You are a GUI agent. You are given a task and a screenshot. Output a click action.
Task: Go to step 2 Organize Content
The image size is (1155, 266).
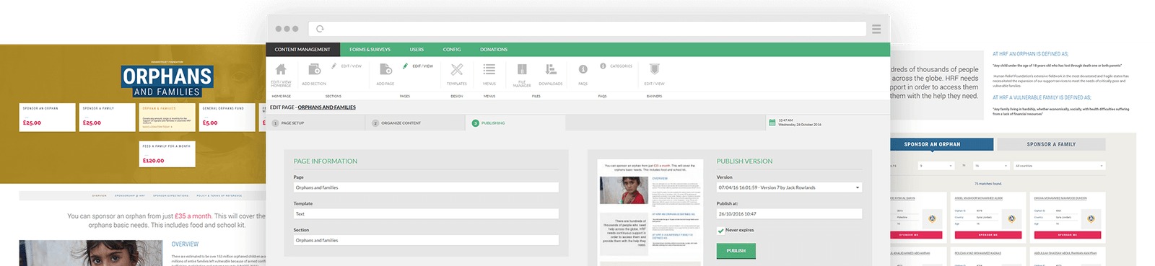pos(415,123)
